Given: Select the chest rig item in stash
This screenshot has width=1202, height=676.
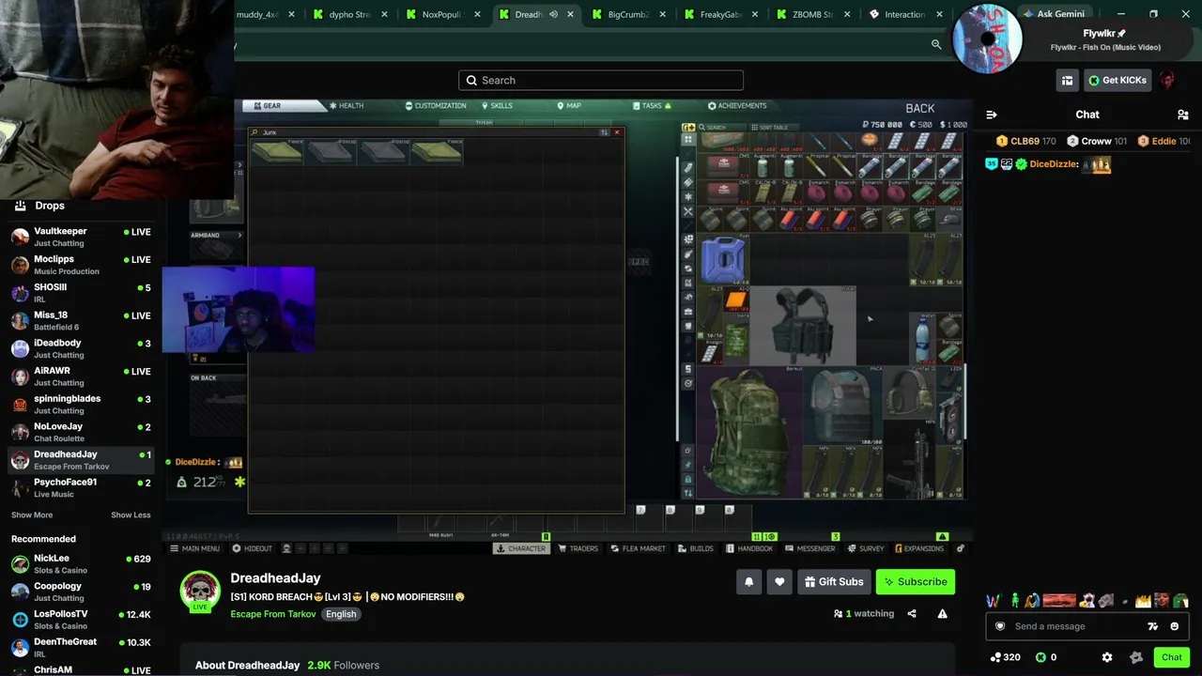Looking at the screenshot, I should pos(803,325).
